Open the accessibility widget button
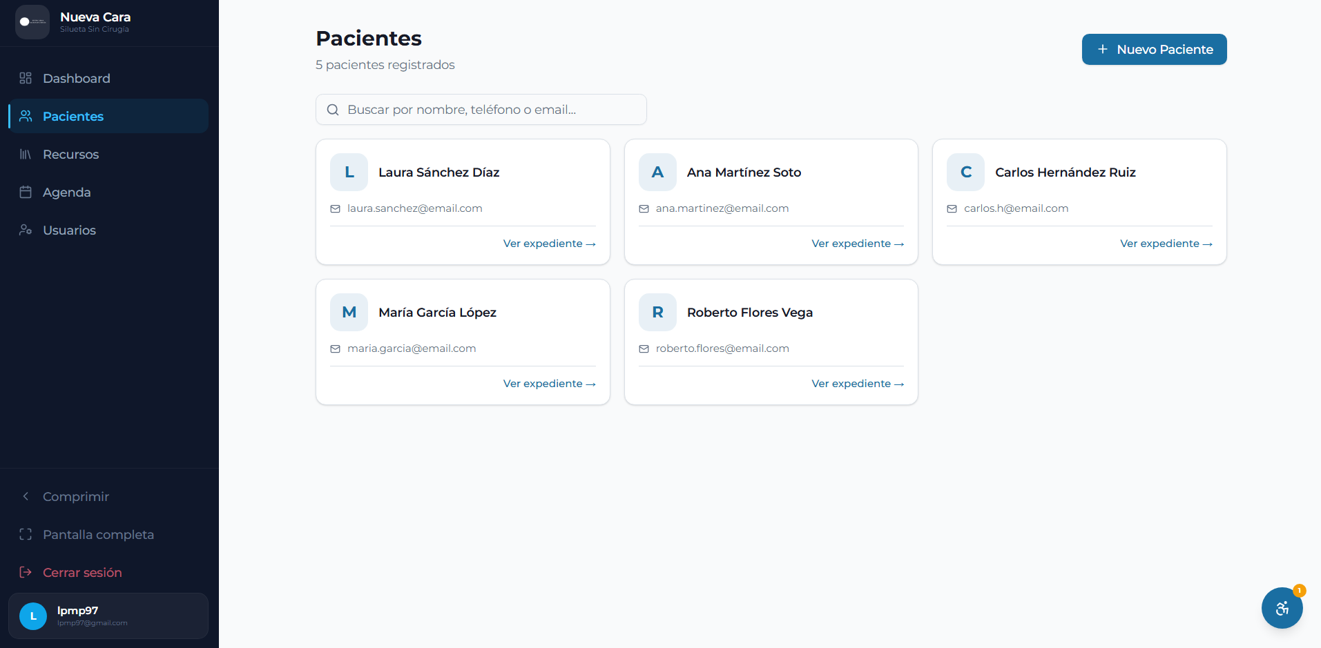 pyautogui.click(x=1282, y=608)
